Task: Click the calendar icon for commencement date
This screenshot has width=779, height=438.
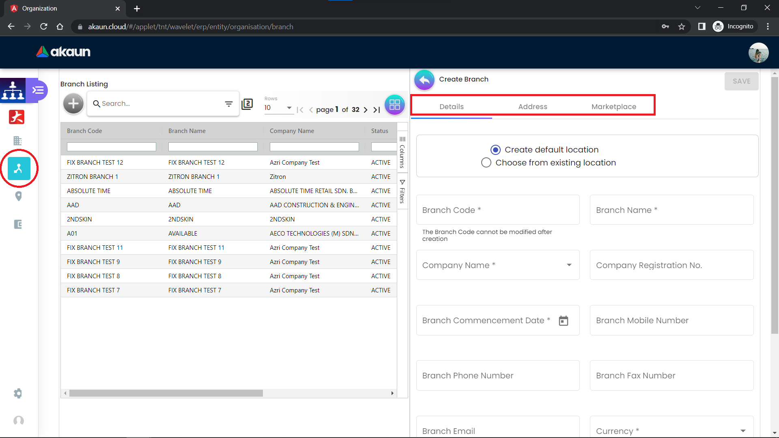Action: (563, 320)
